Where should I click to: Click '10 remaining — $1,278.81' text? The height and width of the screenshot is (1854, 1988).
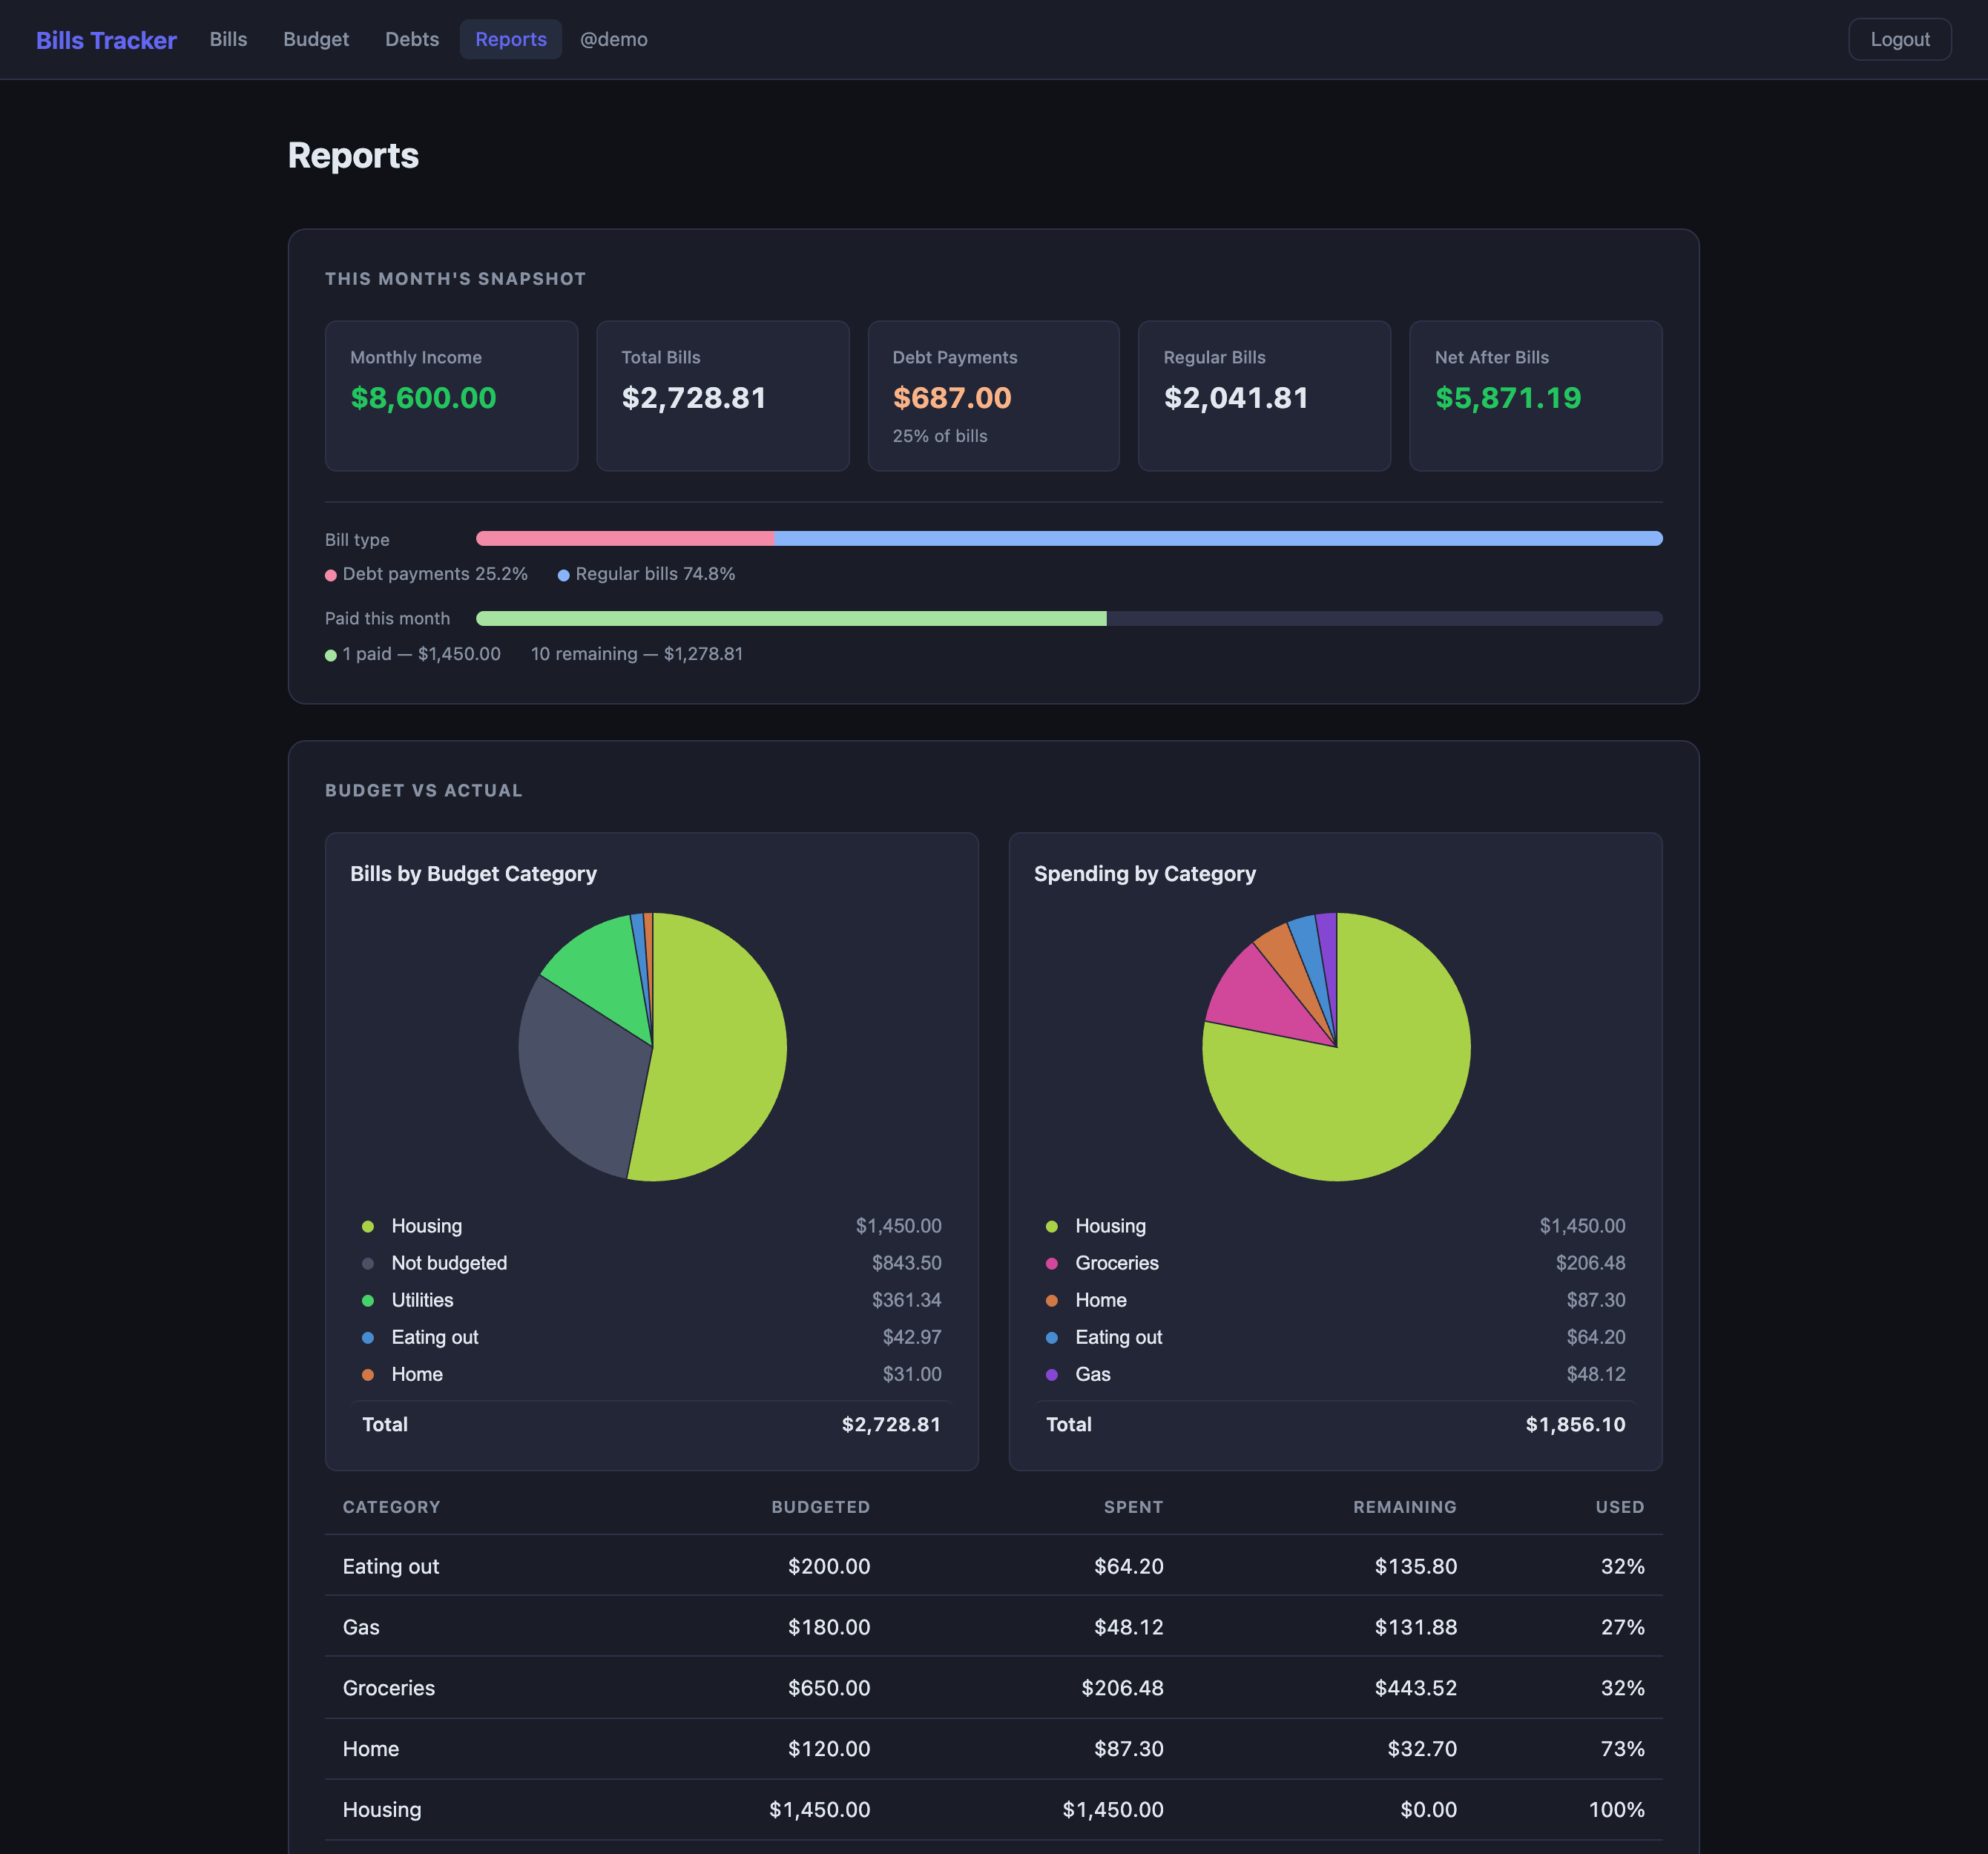tap(637, 653)
